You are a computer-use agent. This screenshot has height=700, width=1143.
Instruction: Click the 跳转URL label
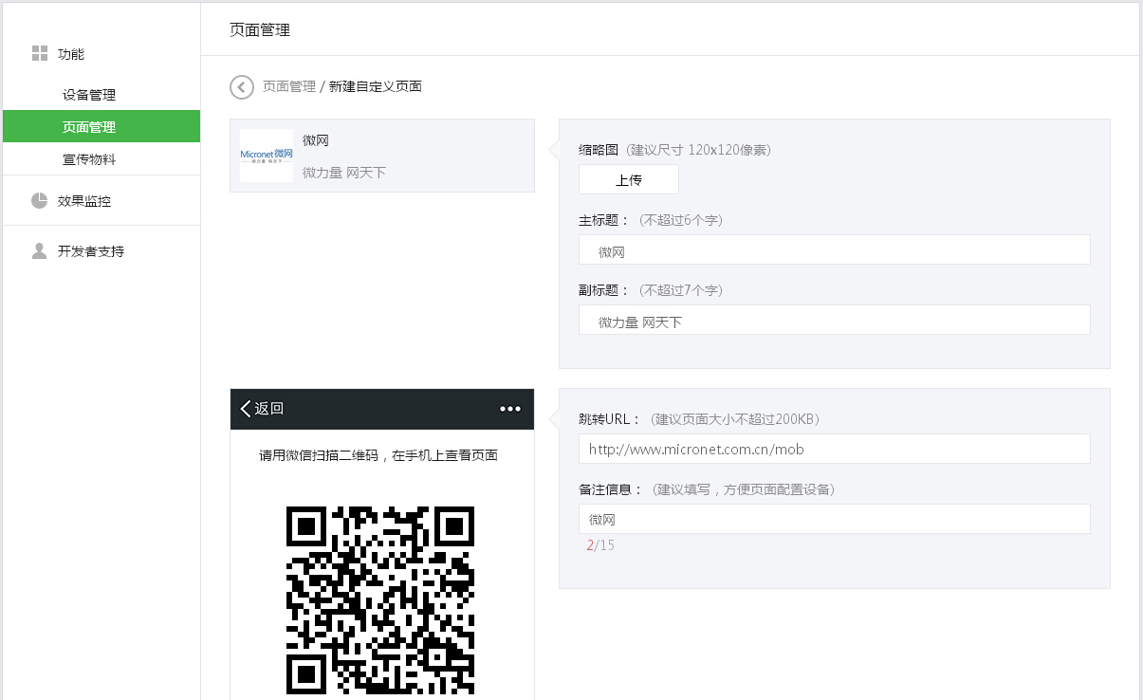(611, 419)
